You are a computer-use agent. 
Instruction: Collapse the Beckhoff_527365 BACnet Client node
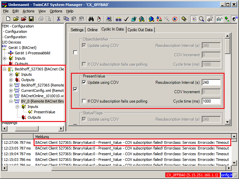[5, 69]
